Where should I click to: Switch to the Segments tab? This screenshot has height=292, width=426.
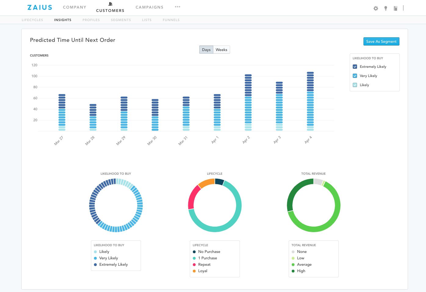click(121, 20)
